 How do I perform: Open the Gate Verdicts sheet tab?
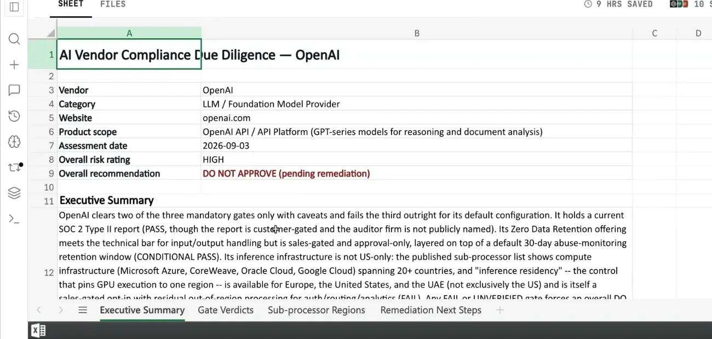coord(226,310)
